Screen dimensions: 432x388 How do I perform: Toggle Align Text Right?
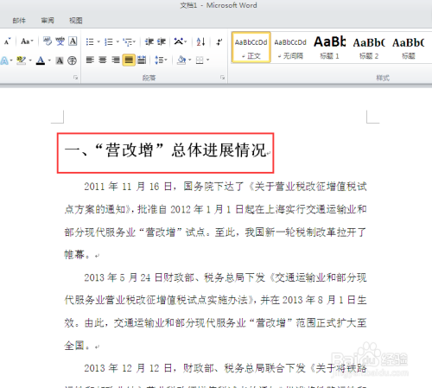pyautogui.click(x=116, y=60)
